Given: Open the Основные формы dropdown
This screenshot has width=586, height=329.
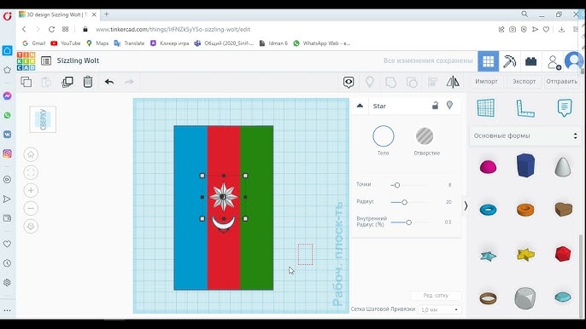Looking at the screenshot, I should point(525,136).
